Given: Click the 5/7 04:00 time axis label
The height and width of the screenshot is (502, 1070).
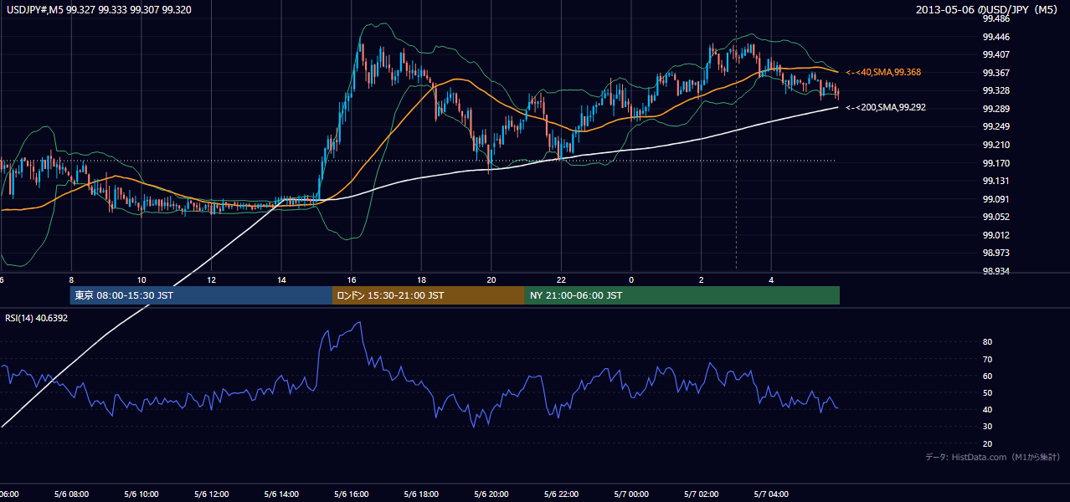Looking at the screenshot, I should click(x=770, y=494).
